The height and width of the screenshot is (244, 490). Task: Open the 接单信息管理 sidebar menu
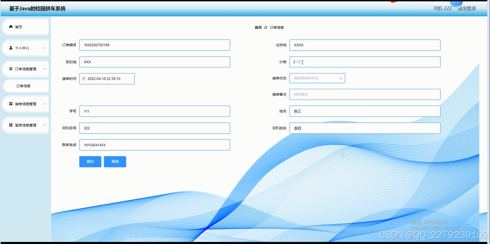click(x=26, y=104)
